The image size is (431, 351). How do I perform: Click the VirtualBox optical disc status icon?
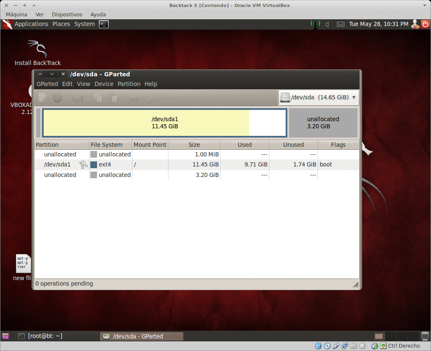click(x=327, y=346)
